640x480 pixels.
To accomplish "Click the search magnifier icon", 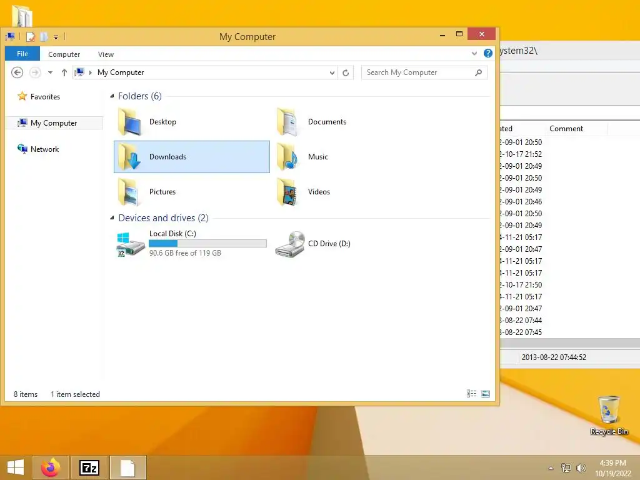I will (478, 72).
